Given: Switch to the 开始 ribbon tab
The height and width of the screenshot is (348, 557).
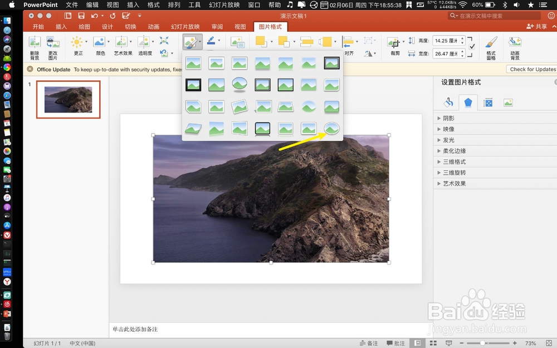Looking at the screenshot, I should 38,27.
